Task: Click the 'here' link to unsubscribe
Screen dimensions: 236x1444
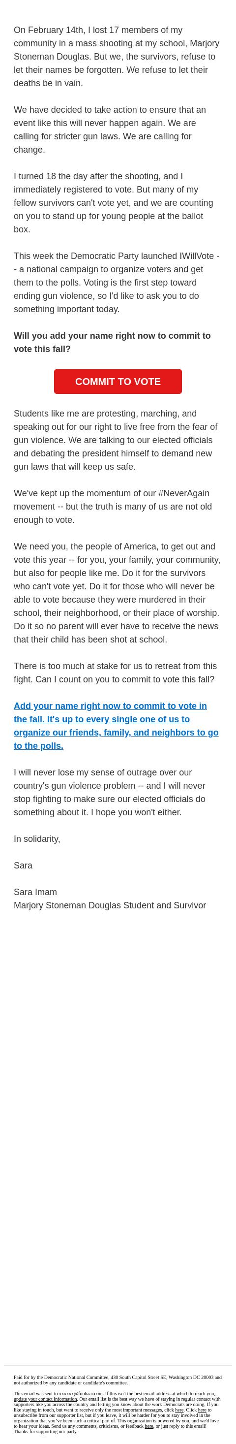Action: click(x=202, y=1410)
